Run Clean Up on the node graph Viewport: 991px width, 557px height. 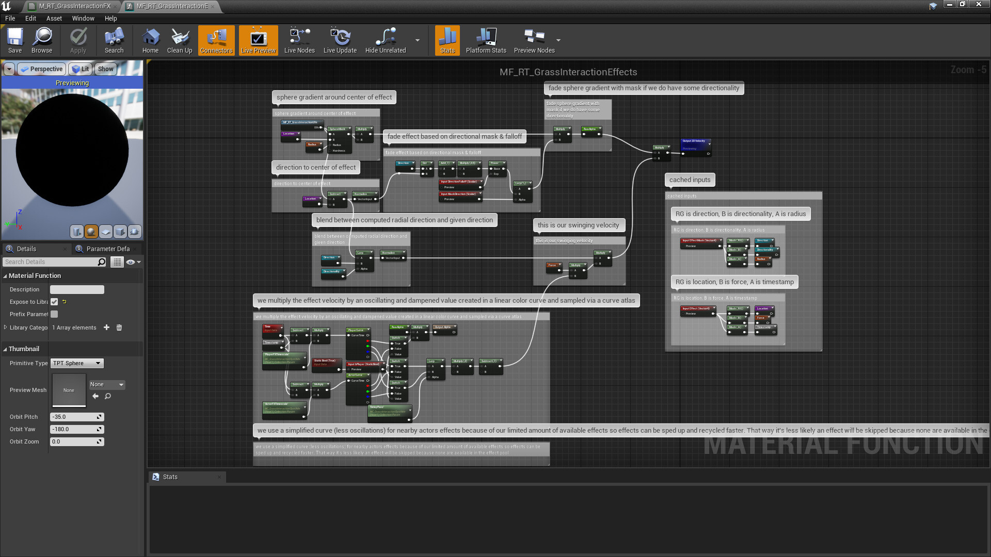[179, 40]
